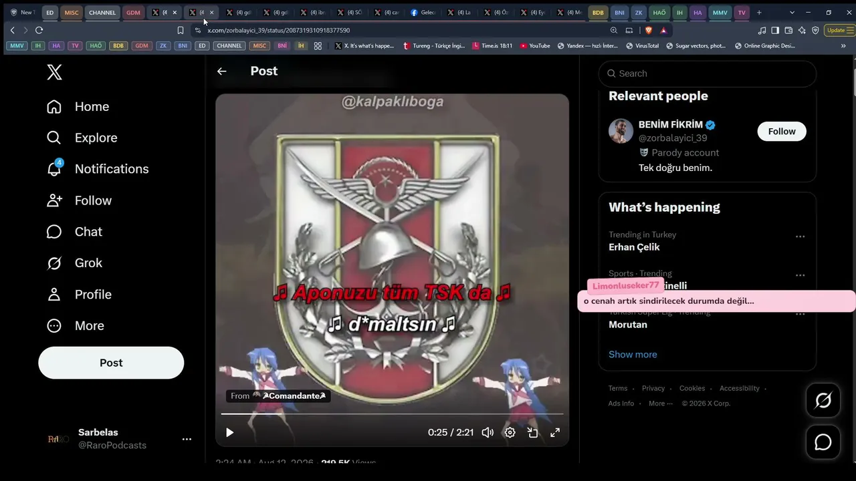Open options for Erhan Çelik trend
The image size is (856, 481).
(x=800, y=236)
